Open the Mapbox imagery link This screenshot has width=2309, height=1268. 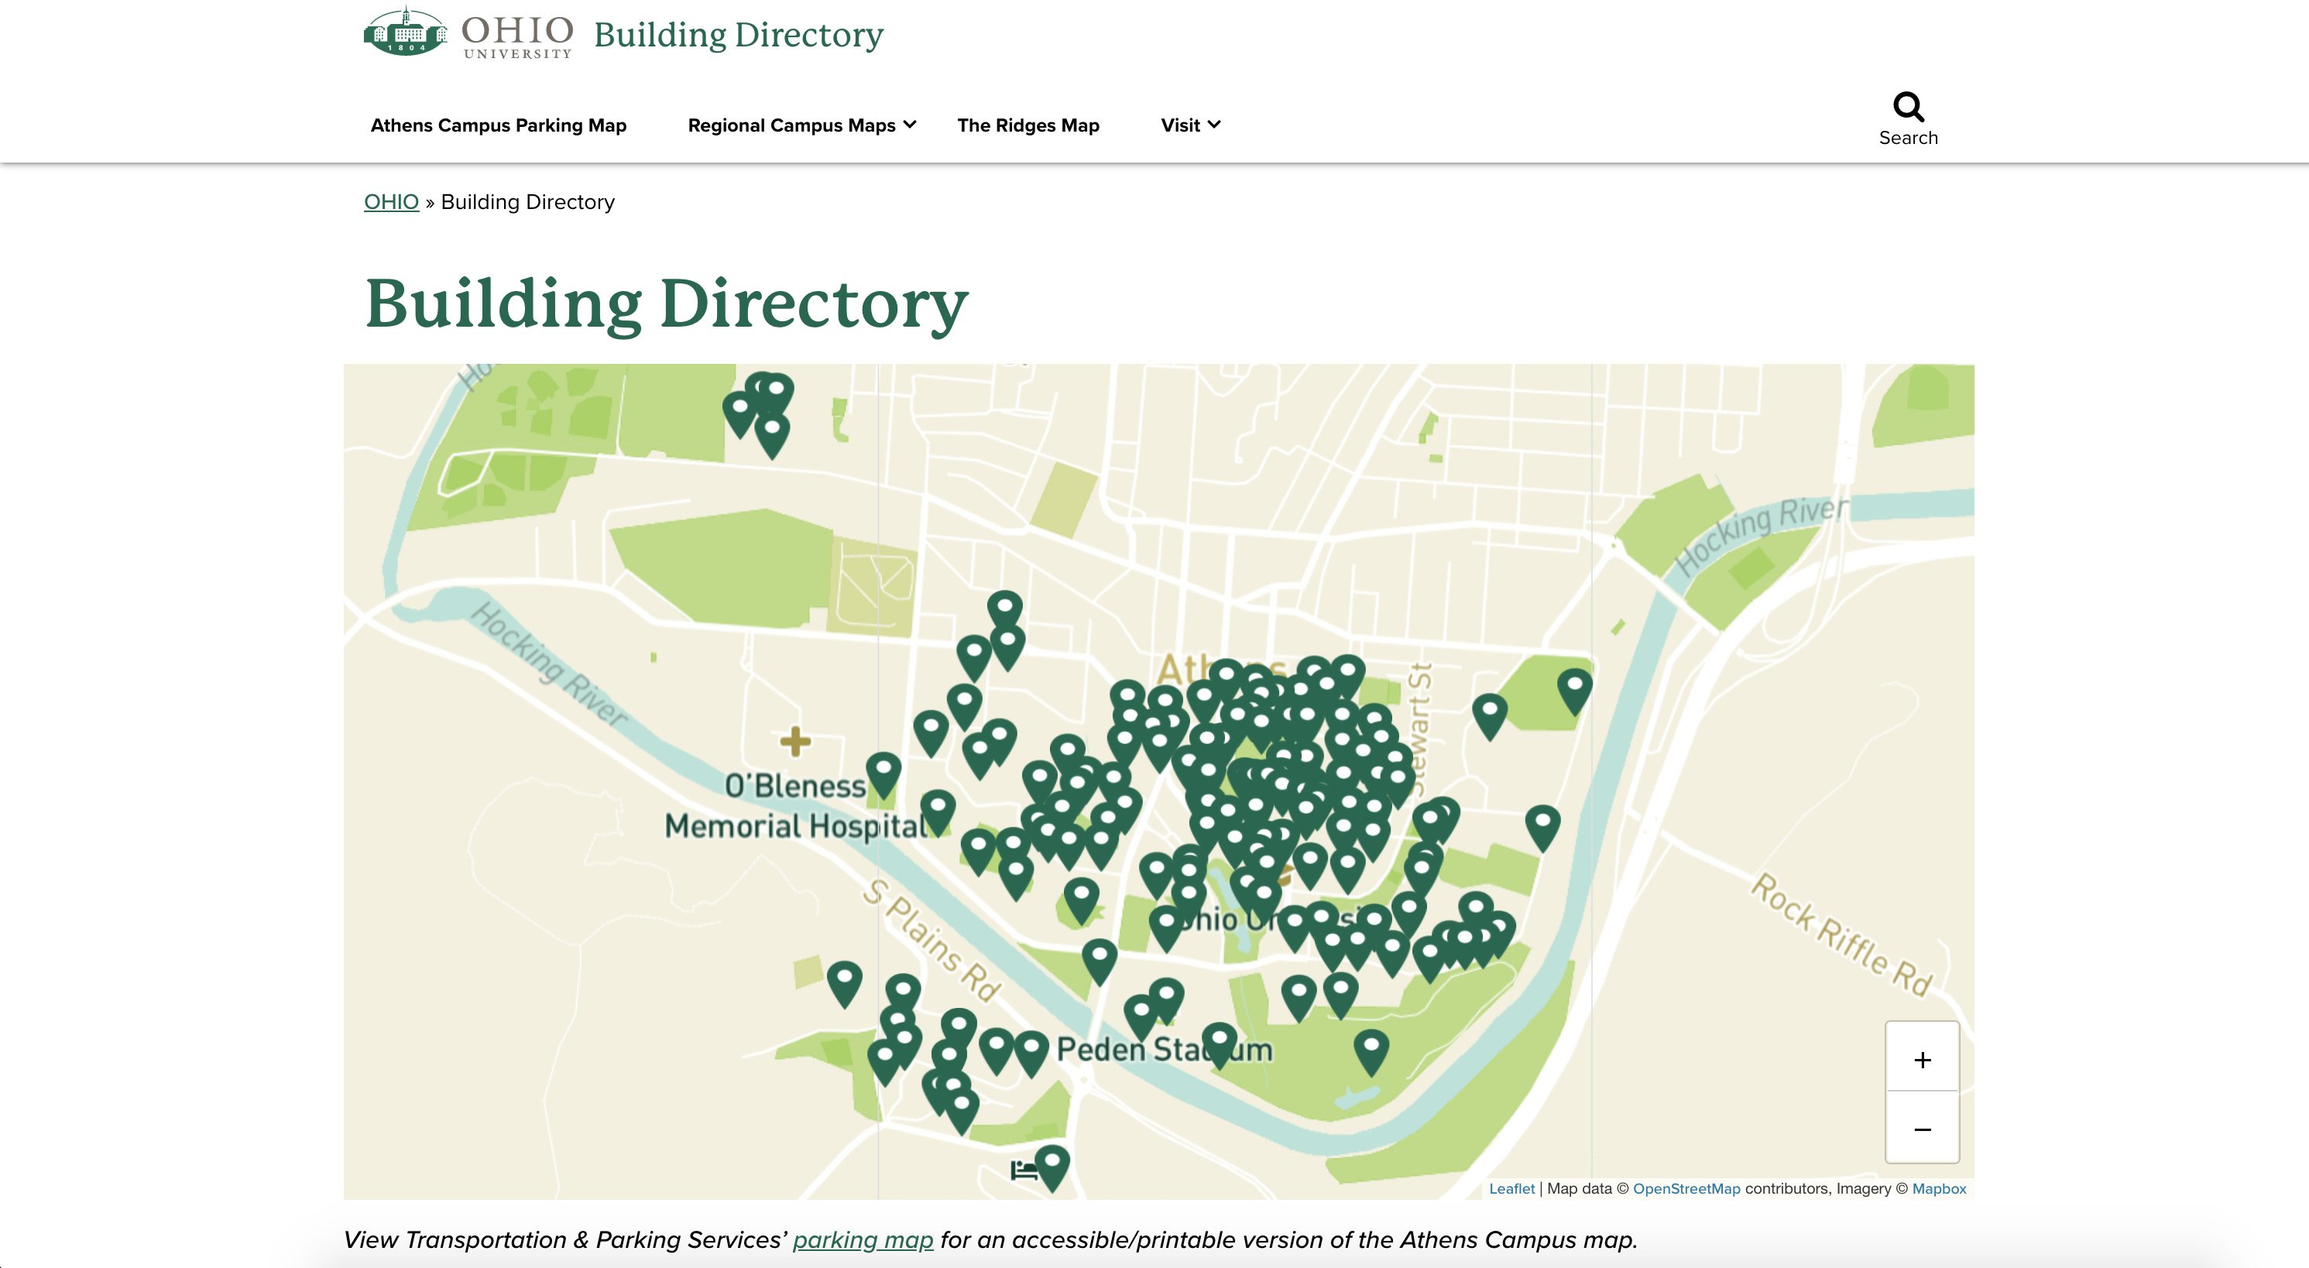(x=1939, y=1188)
